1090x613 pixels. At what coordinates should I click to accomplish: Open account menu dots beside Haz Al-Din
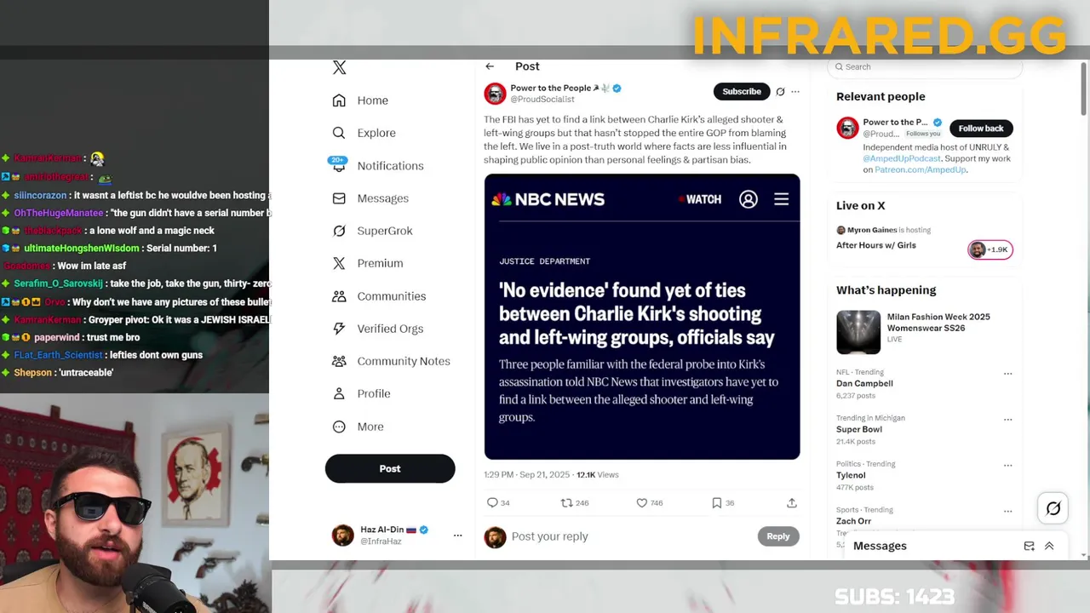[457, 536]
